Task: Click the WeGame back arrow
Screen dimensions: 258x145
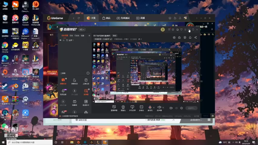Action: point(74,18)
